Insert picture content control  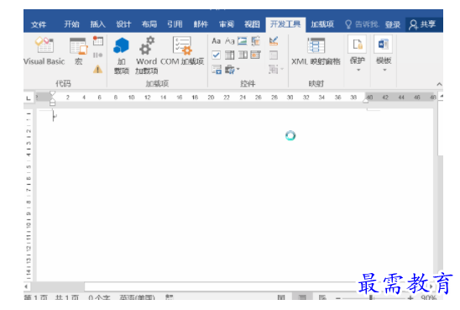[243, 41]
